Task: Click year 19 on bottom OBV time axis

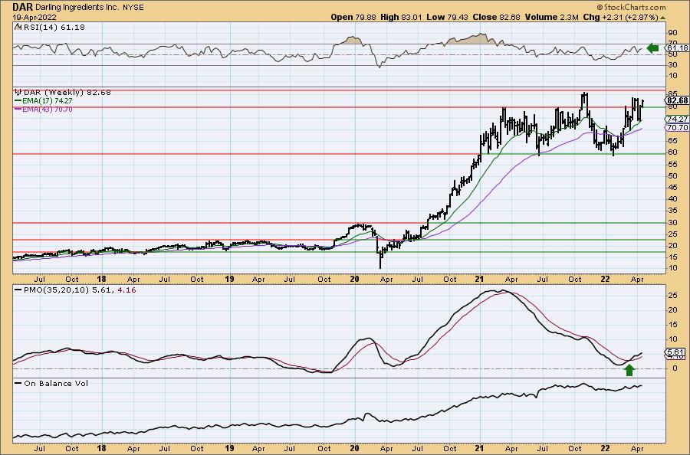Action: [x=229, y=448]
